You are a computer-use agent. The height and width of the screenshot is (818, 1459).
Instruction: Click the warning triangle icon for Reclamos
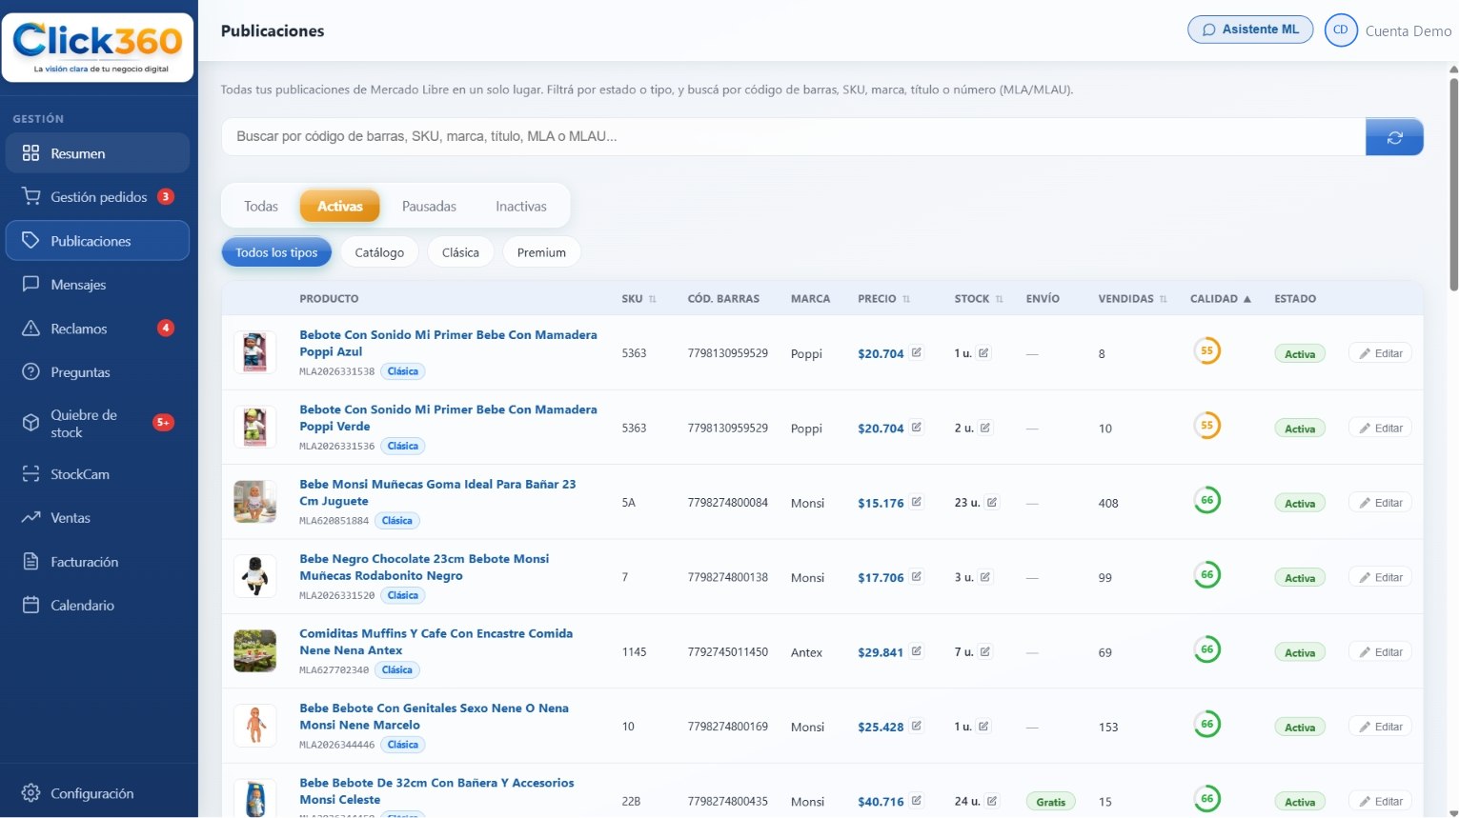[x=30, y=329]
